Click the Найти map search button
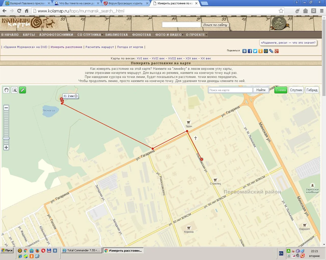This screenshot has width=326, height=260. [261, 90]
